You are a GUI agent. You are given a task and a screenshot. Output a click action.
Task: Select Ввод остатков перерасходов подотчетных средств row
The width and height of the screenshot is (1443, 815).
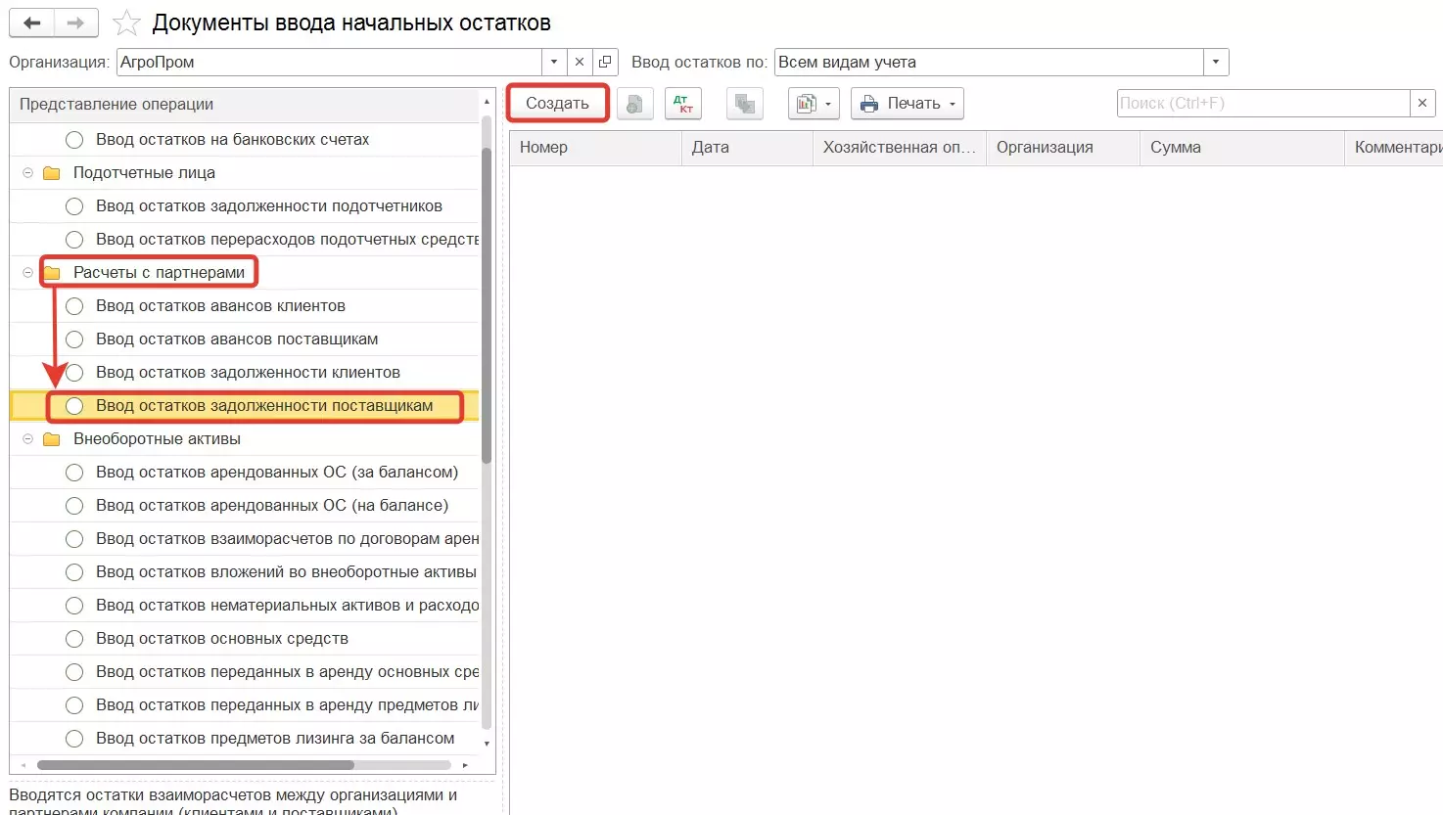245,240
